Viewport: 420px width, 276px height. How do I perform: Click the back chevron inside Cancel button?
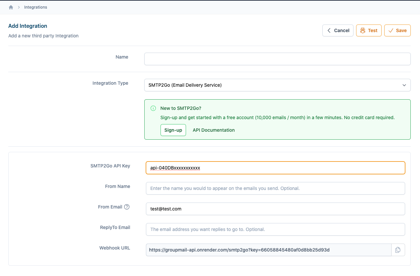(329, 30)
